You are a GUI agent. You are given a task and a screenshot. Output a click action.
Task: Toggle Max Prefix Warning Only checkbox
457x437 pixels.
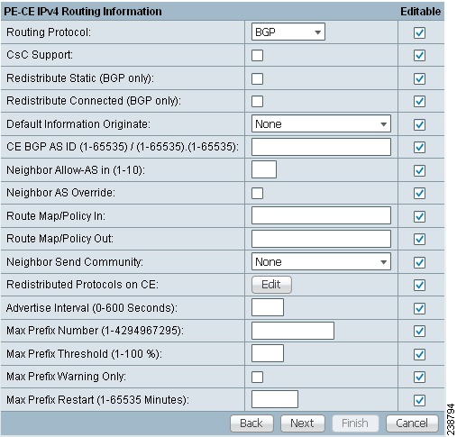pyautogui.click(x=257, y=377)
